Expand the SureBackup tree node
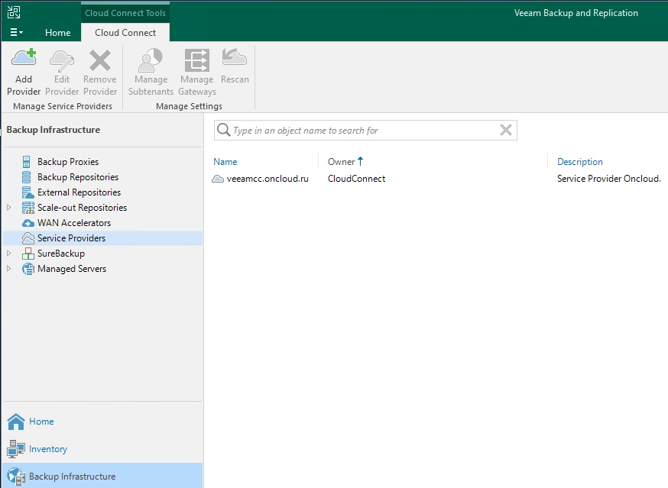The image size is (668, 488). point(9,254)
